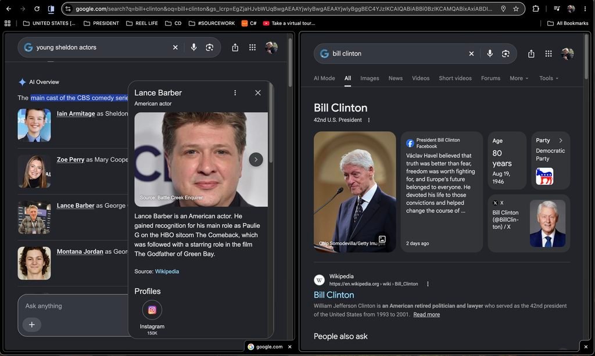Image resolution: width=595 pixels, height=356 pixels.
Task: Open Lance Barber's Instagram profile
Action: (x=152, y=310)
